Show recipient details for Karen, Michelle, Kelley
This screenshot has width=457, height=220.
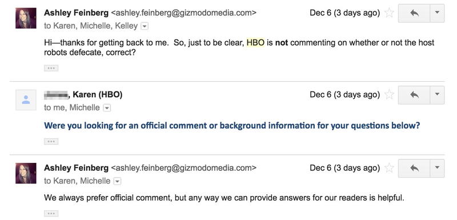[145, 26]
